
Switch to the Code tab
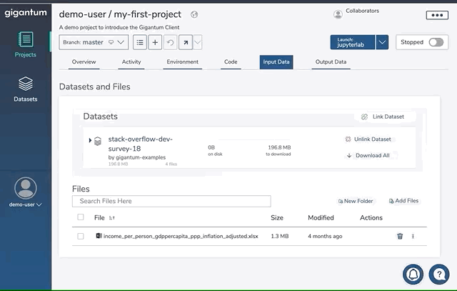point(231,62)
